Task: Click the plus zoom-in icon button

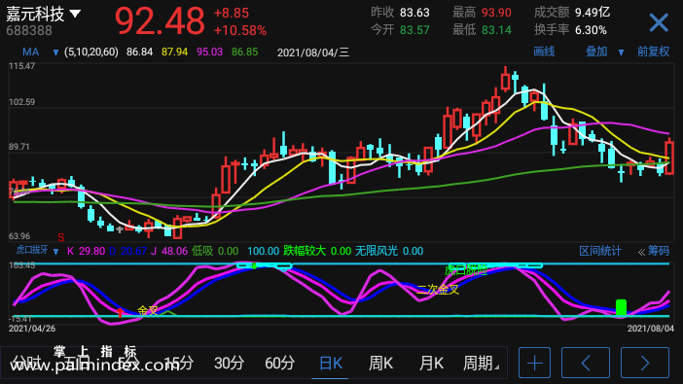Action: [534, 363]
